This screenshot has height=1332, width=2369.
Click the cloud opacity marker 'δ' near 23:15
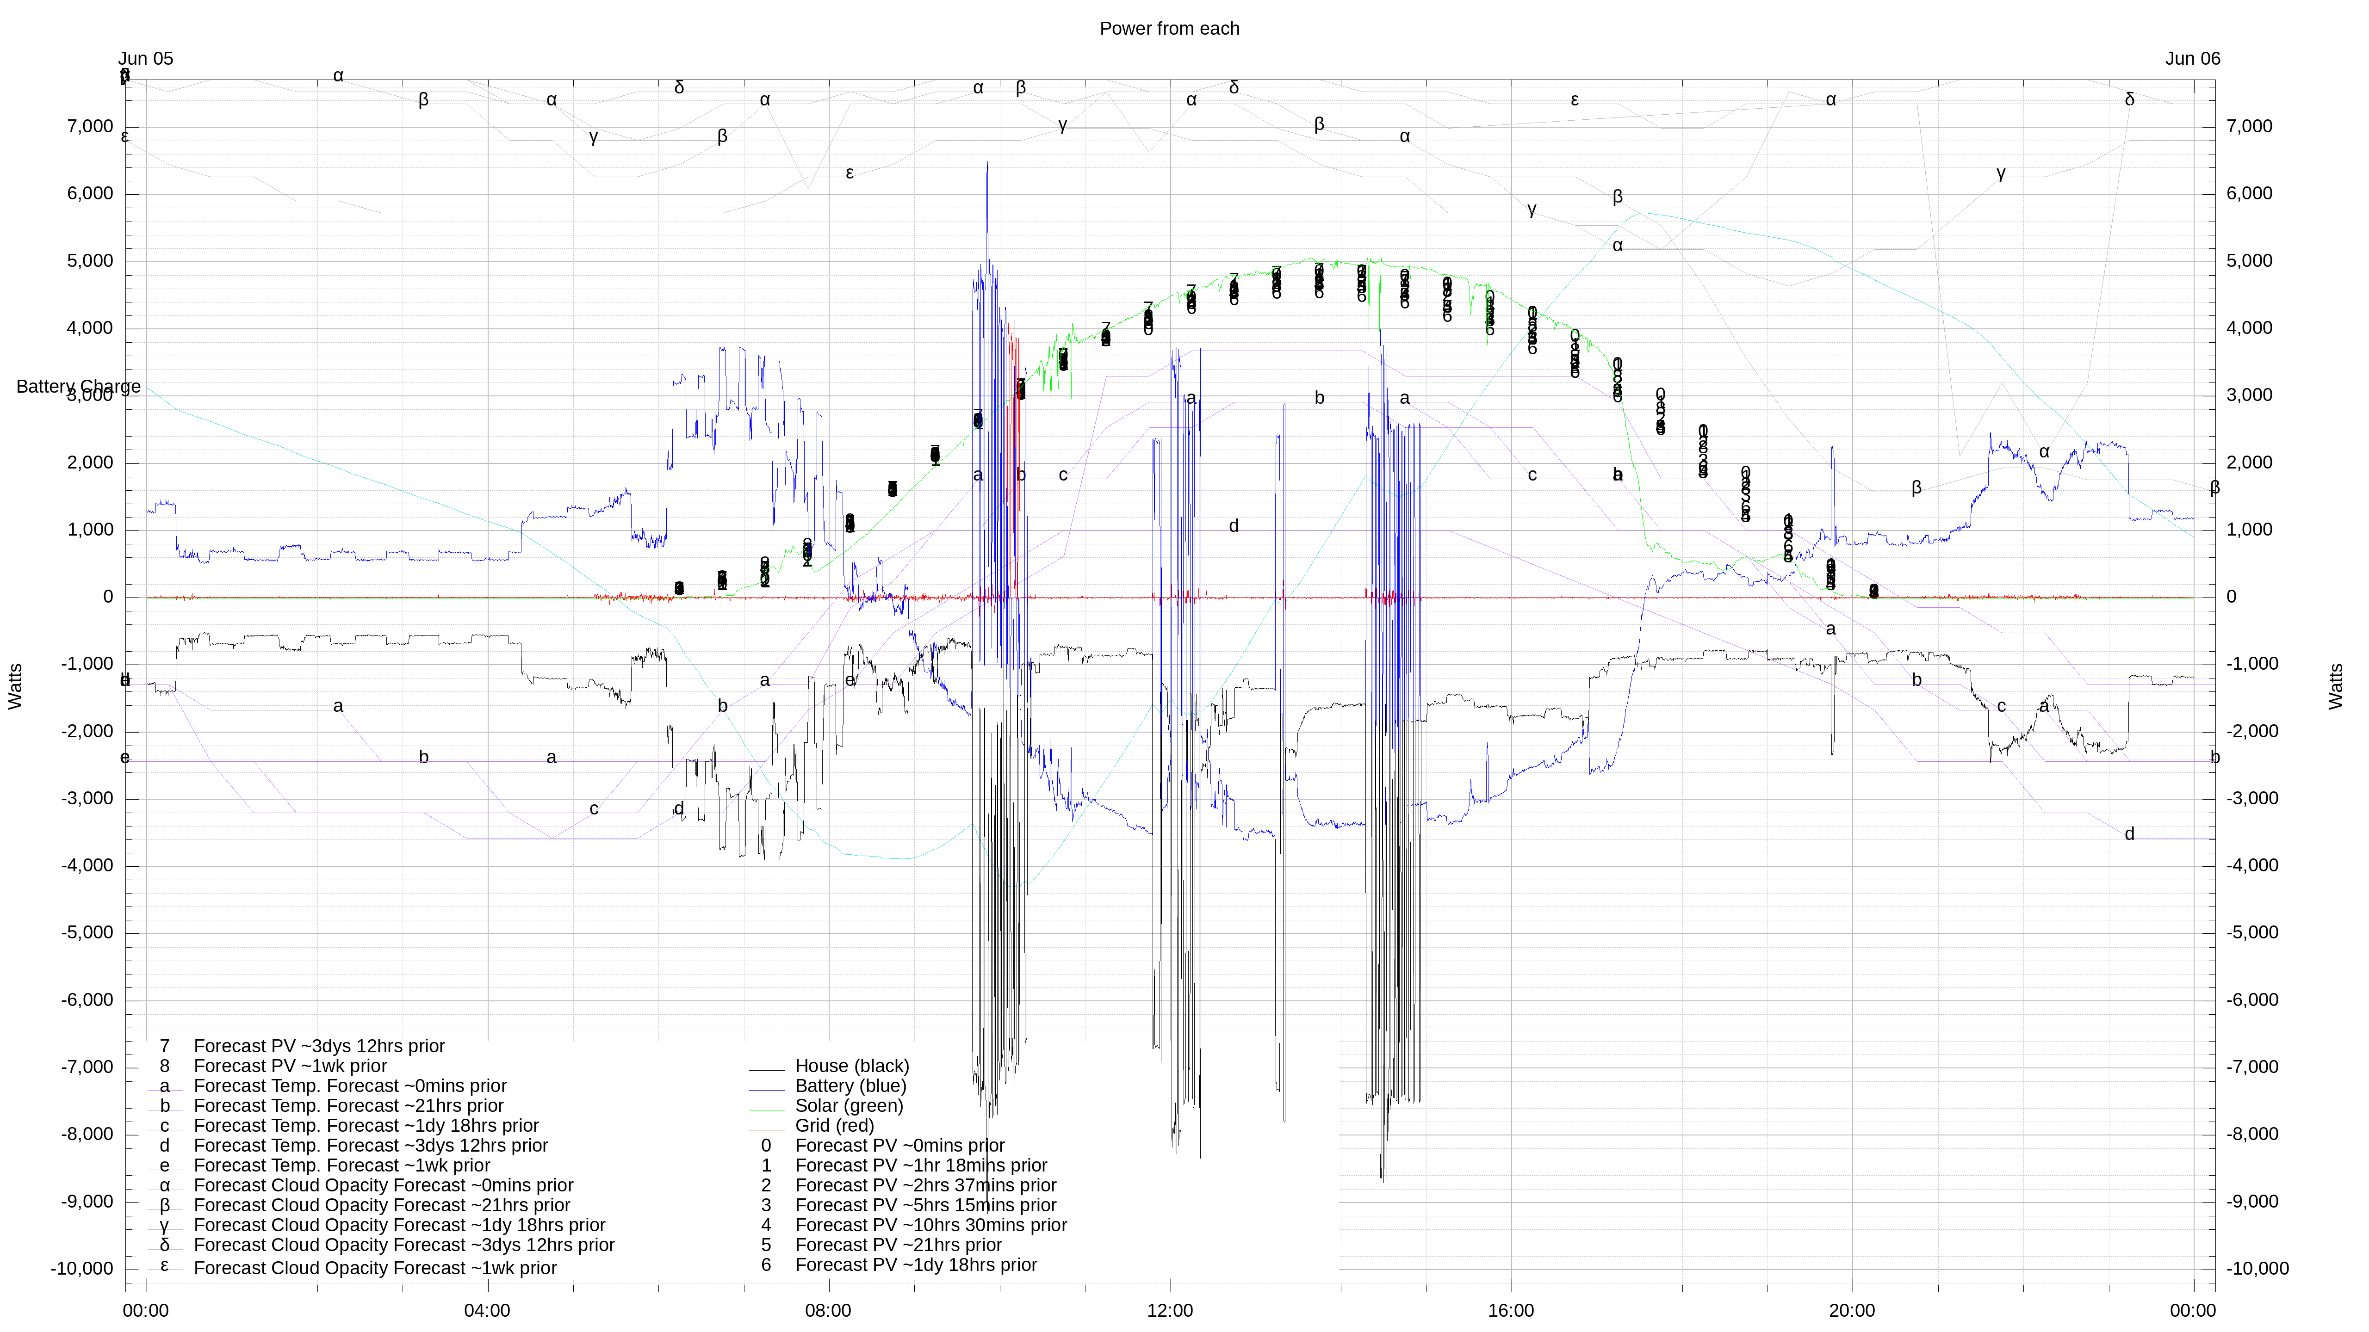point(2129,99)
